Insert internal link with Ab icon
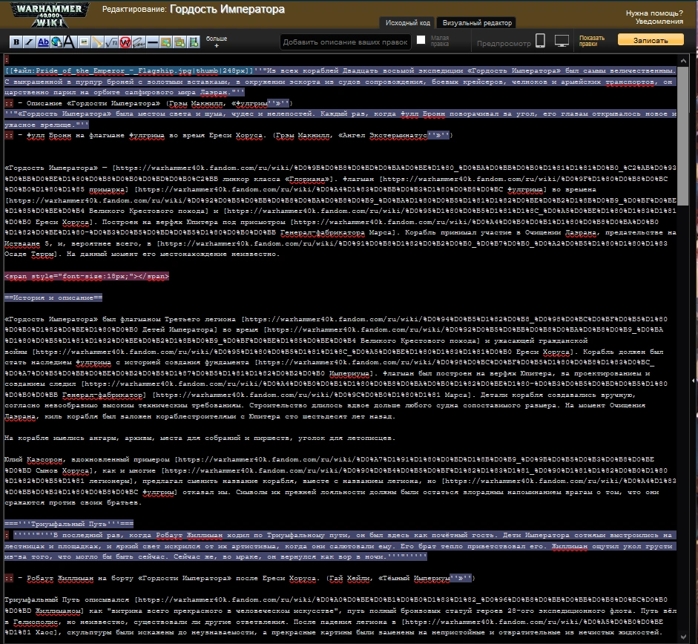The height and width of the screenshot is (644, 698). coord(43,42)
